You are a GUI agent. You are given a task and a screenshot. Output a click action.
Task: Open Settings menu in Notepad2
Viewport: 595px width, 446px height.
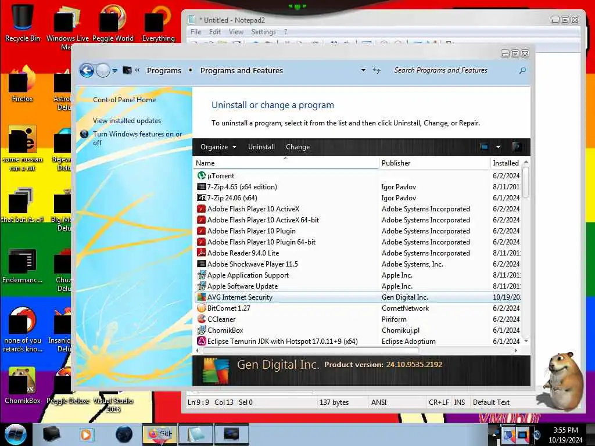click(263, 32)
